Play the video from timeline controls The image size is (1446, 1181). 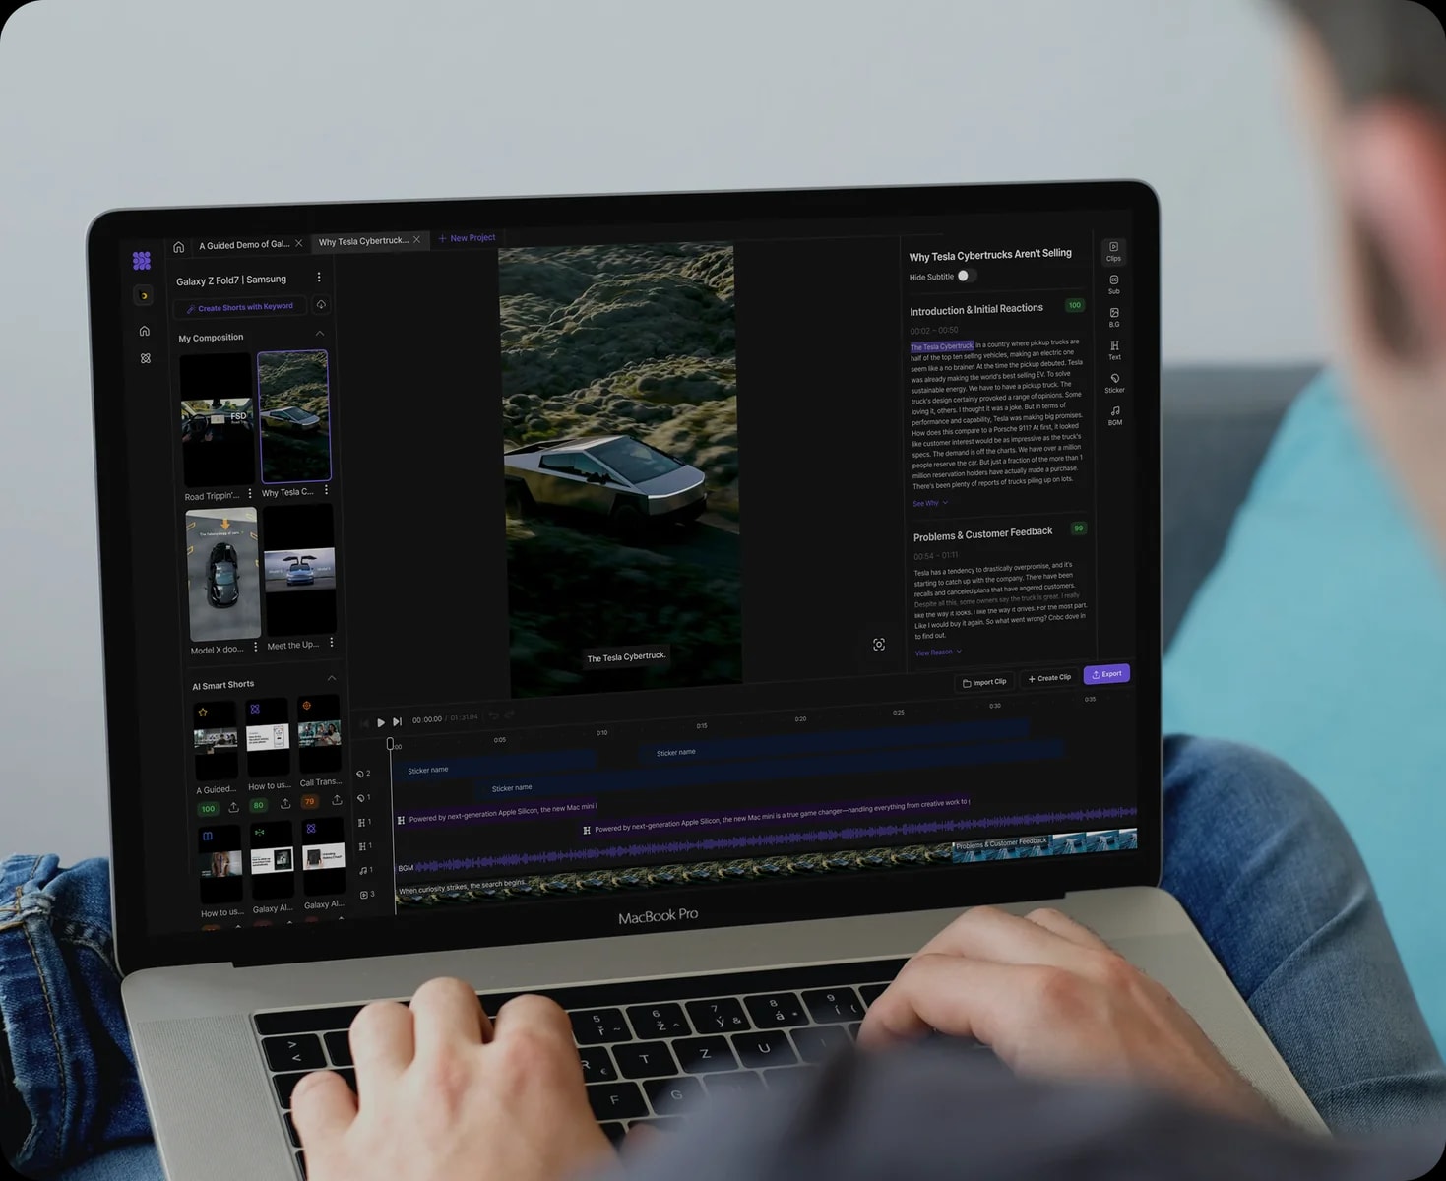click(381, 722)
